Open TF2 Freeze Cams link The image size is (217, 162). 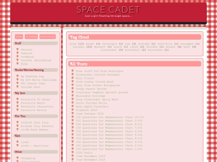pos(33,84)
